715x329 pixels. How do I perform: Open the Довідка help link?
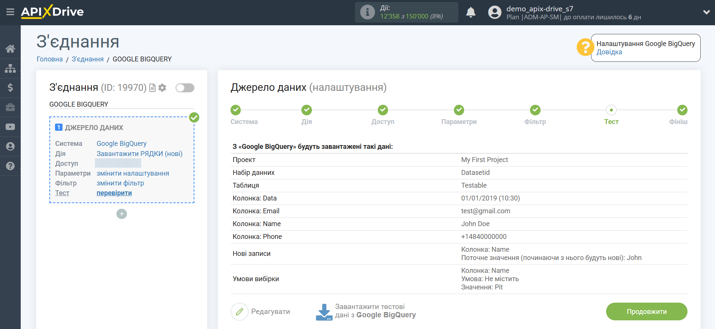(609, 52)
